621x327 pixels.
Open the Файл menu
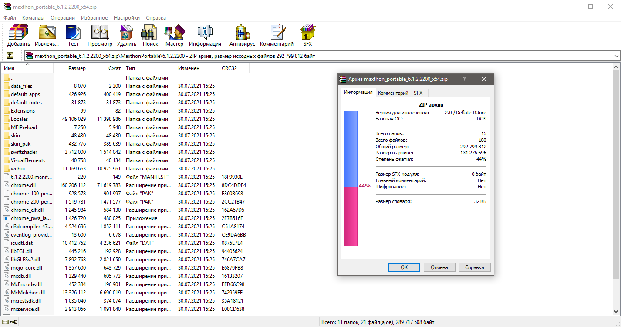point(10,18)
